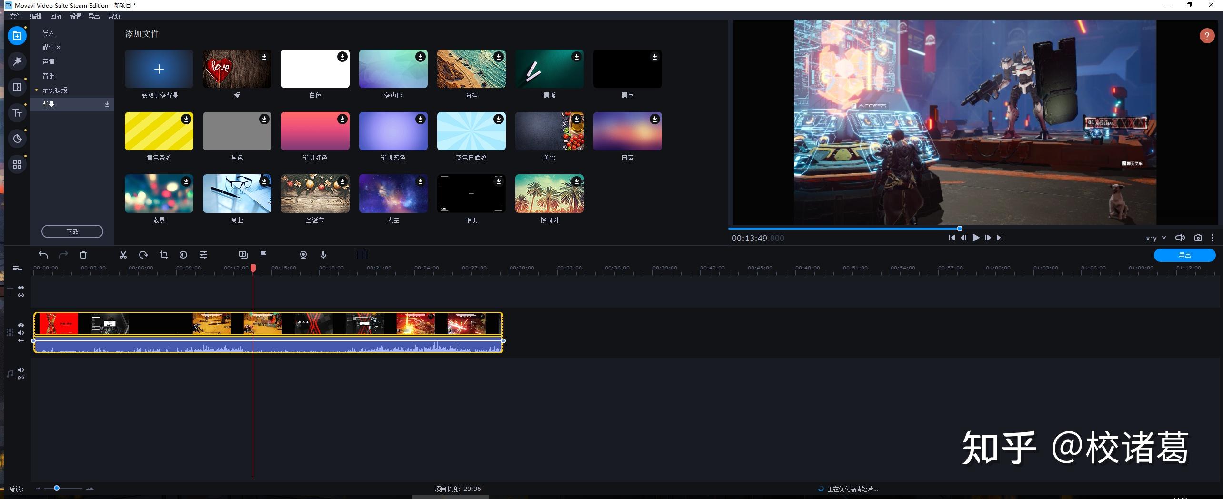Screen dimensions: 1223x499
Task: Toggle title track visibility eye
Action: coord(21,288)
